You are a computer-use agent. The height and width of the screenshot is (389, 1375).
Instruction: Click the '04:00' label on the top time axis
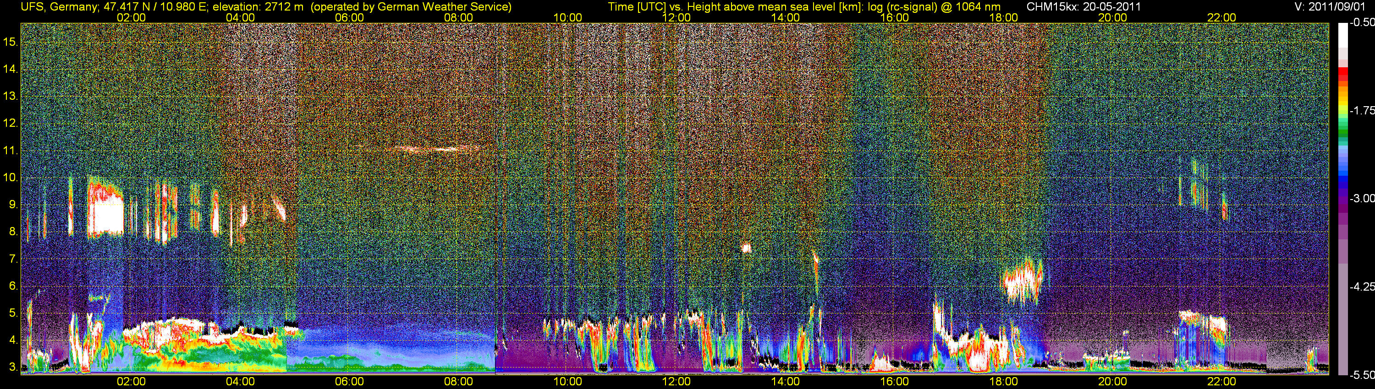point(240,17)
